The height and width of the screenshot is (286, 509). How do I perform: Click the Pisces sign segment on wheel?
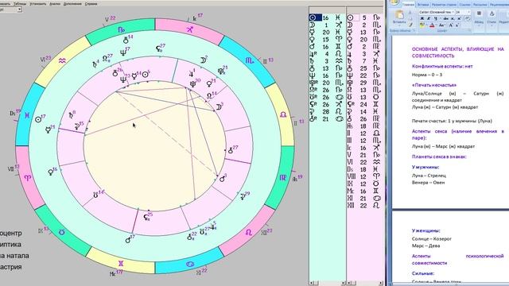point(27,115)
